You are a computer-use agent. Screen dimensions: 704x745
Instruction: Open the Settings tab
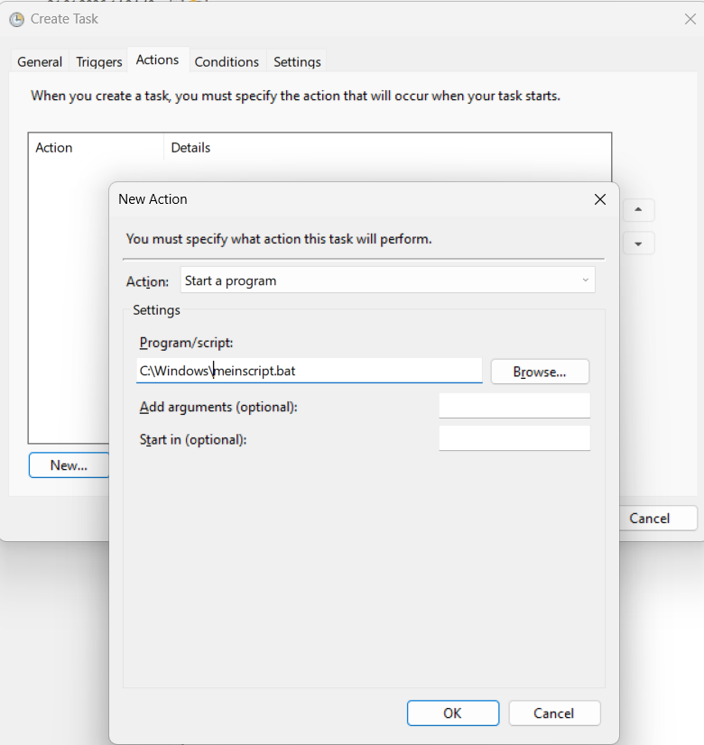point(297,61)
